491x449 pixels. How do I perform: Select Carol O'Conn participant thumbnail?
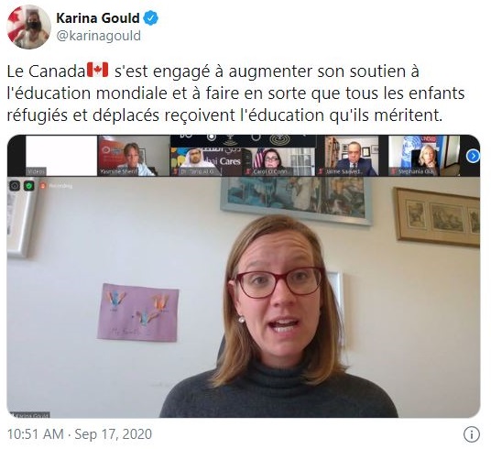click(280, 161)
